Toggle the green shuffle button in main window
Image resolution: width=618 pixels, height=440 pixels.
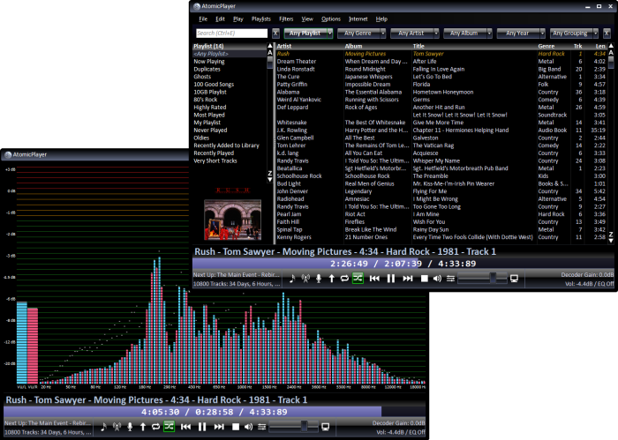[x=358, y=279]
